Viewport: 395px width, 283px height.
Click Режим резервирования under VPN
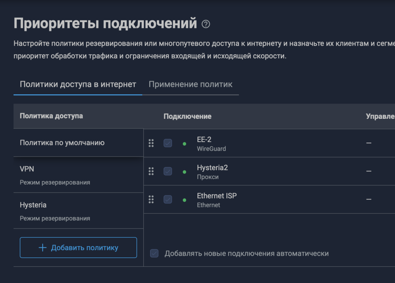pos(55,182)
